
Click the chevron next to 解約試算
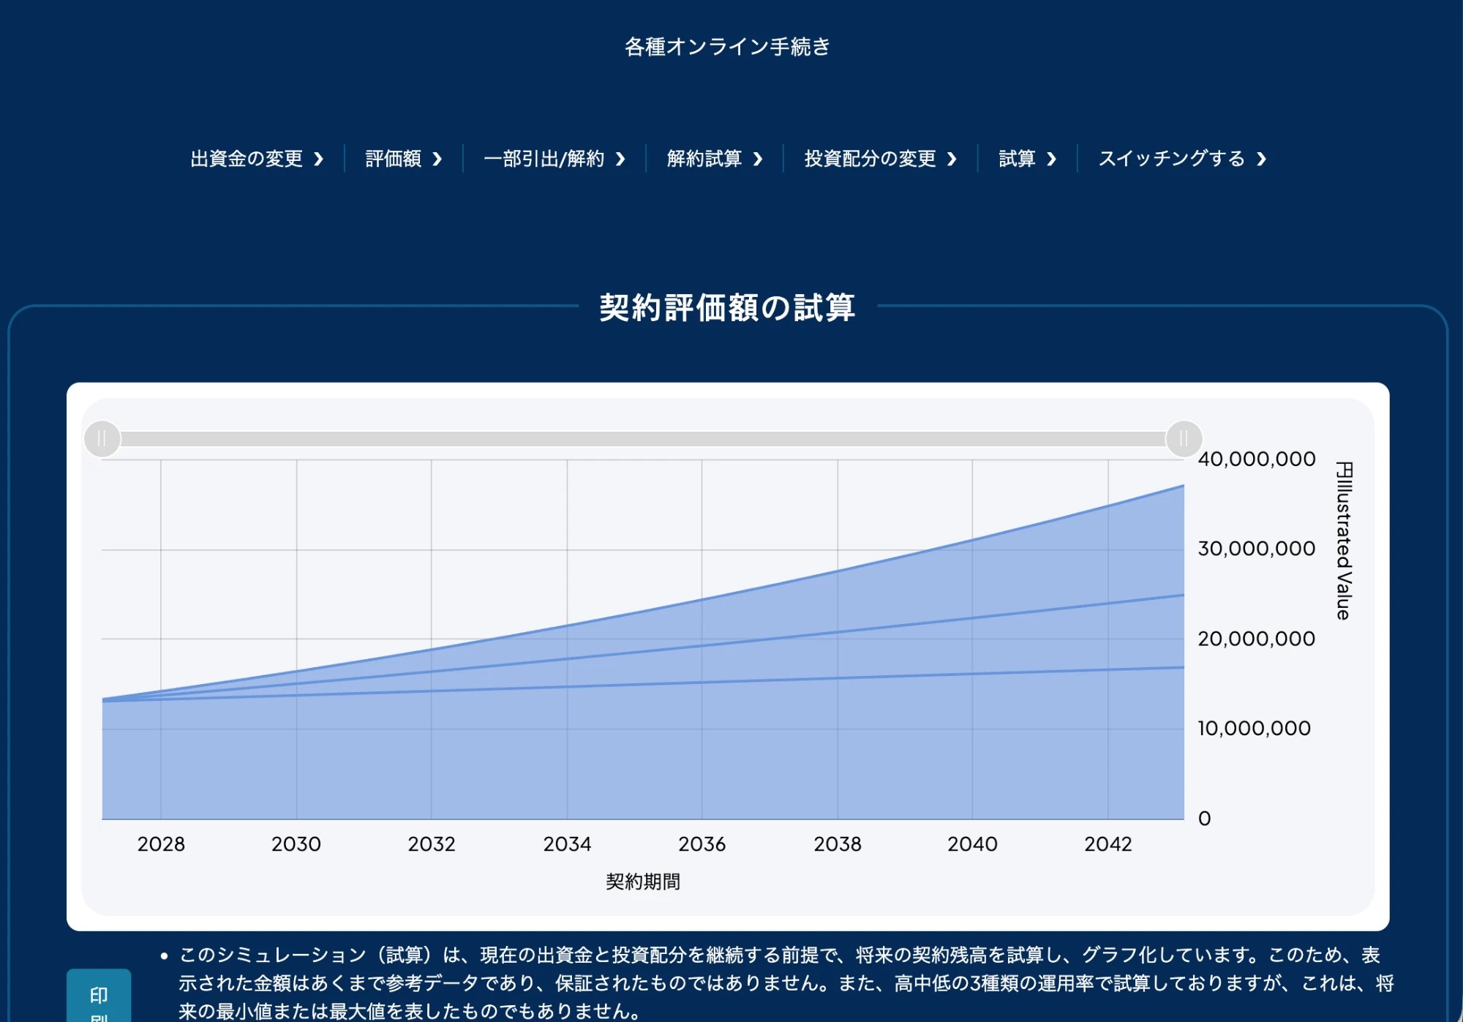[758, 159]
